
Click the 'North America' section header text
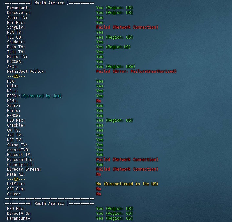pyautogui.click(x=49, y=3)
